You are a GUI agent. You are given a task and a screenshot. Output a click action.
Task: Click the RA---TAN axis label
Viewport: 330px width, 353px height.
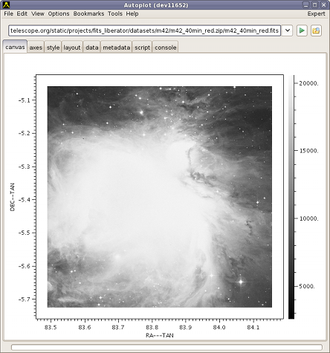pyautogui.click(x=160, y=335)
